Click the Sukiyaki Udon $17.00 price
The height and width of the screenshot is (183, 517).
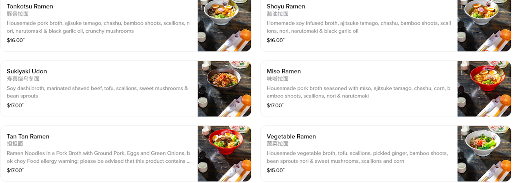[x=15, y=105]
